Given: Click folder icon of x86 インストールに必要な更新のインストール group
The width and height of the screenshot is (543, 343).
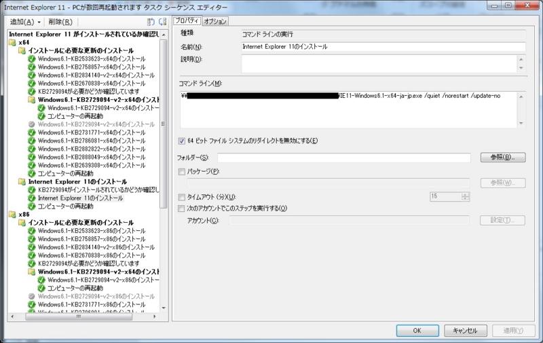Looking at the screenshot, I should click(x=22, y=223).
